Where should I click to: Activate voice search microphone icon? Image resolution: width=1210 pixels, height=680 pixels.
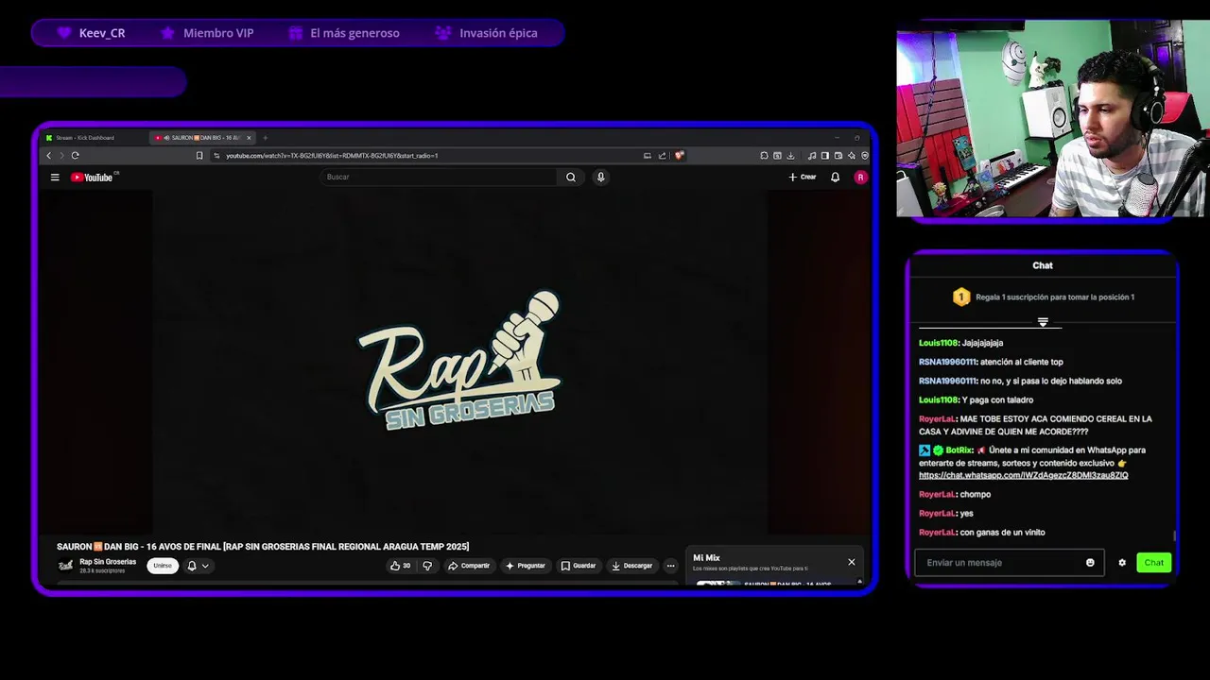(600, 178)
